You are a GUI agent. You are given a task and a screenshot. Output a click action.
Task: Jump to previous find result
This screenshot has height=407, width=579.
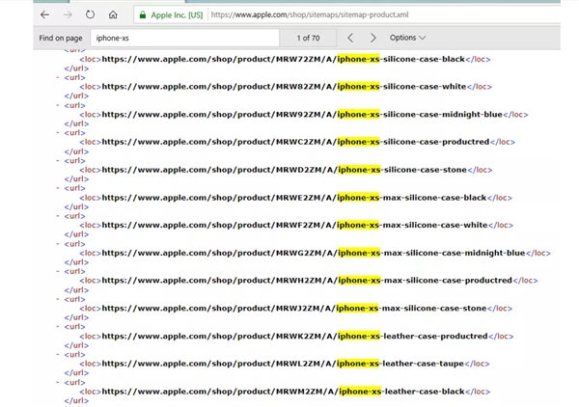point(348,38)
